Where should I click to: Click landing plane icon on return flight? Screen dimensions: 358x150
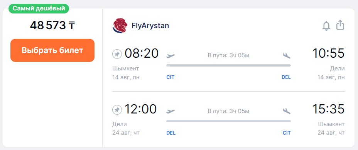[287, 111]
